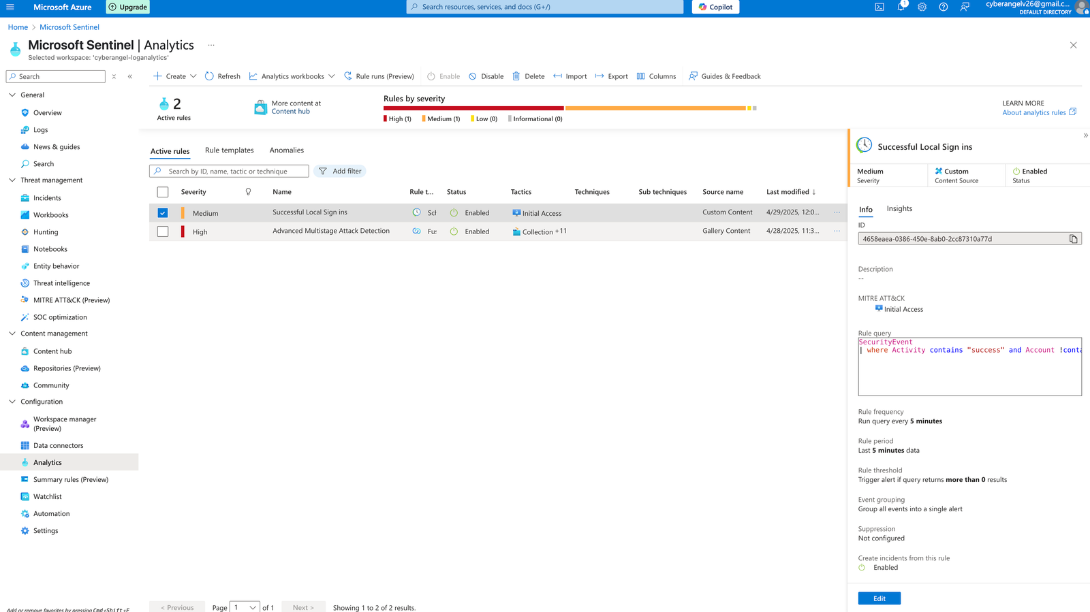Collapse the Content management section
This screenshot has width=1090, height=612.
click(x=12, y=334)
